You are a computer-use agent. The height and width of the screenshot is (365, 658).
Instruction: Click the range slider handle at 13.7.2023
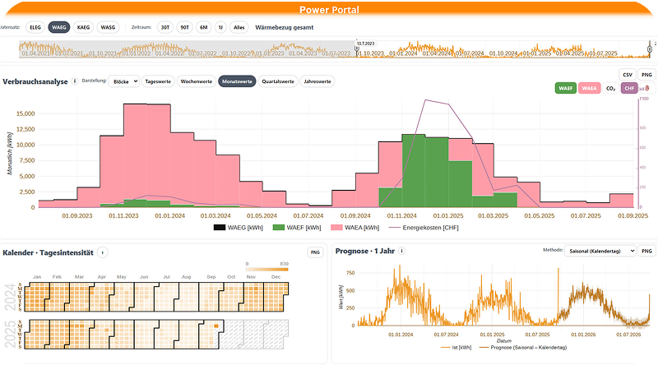356,50
